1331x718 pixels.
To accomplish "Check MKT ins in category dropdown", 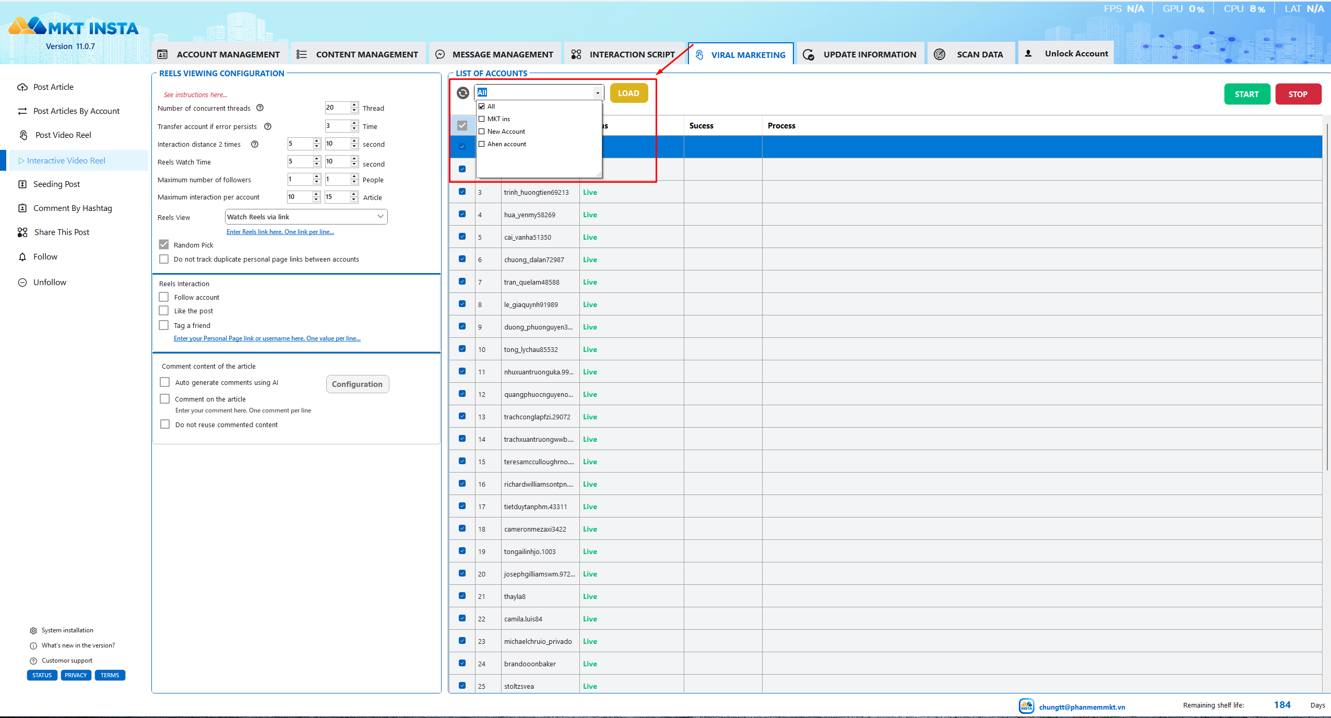I will (x=481, y=119).
